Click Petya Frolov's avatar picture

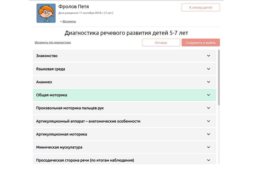point(46,13)
